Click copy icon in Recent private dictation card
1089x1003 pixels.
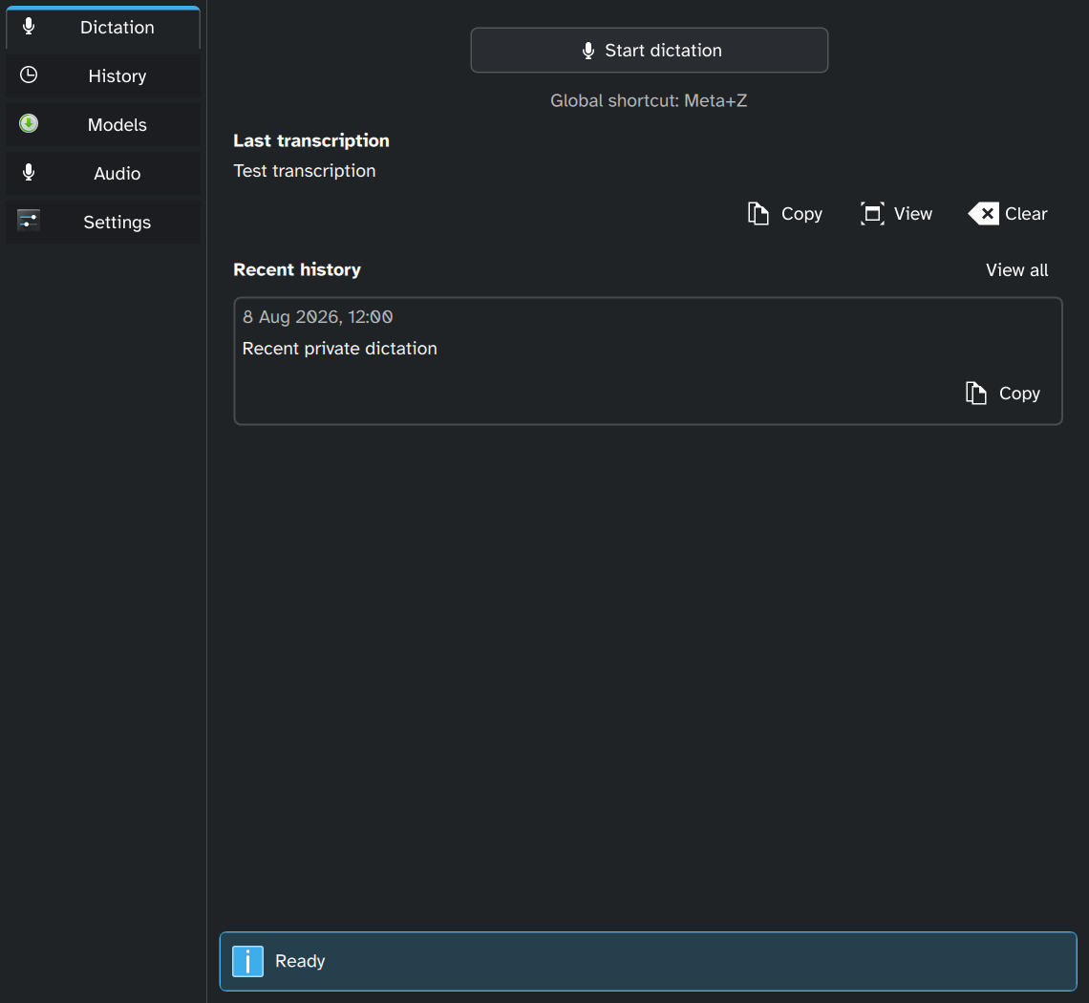tap(975, 394)
